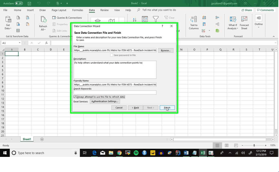
Task: Click the File Name field
Action: tap(115, 50)
